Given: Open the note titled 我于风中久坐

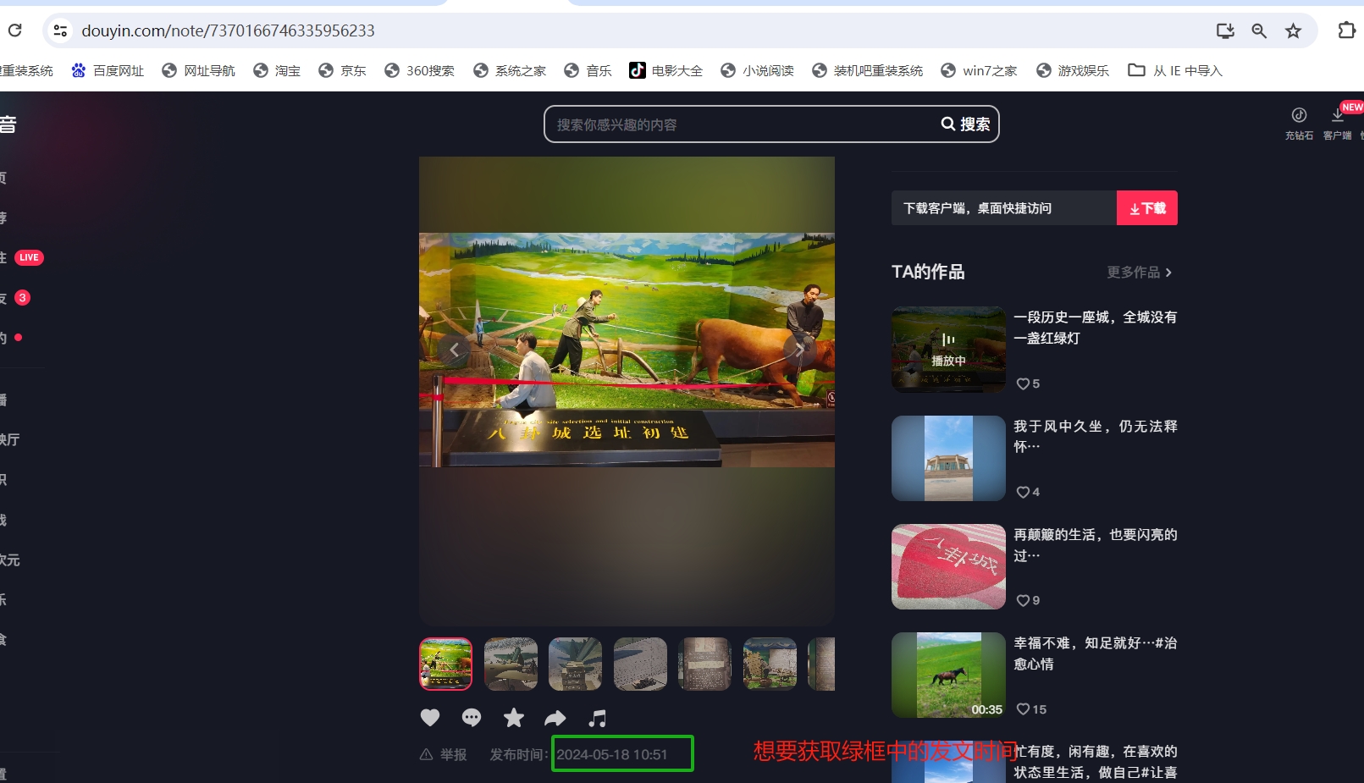Looking at the screenshot, I should pyautogui.click(x=1096, y=436).
